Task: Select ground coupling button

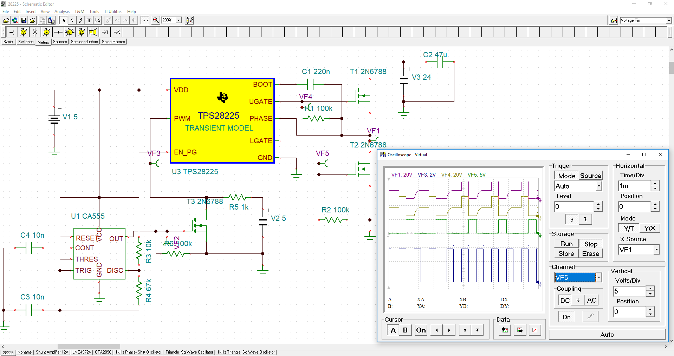Action: [578, 301]
